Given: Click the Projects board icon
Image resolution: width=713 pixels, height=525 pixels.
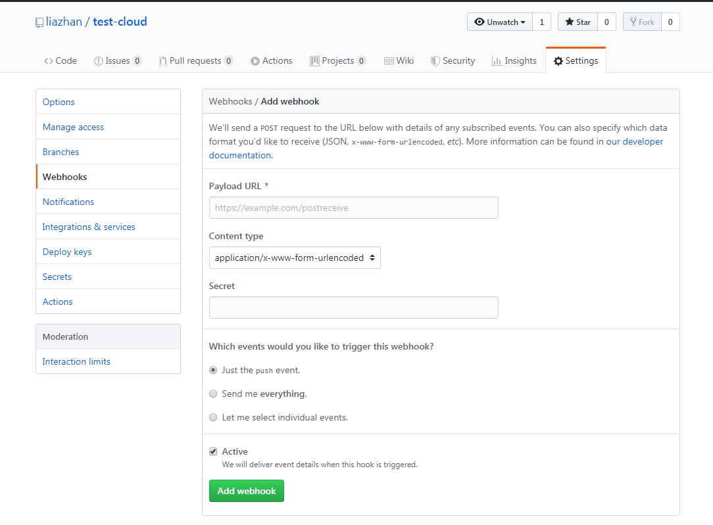Looking at the screenshot, I should (314, 61).
